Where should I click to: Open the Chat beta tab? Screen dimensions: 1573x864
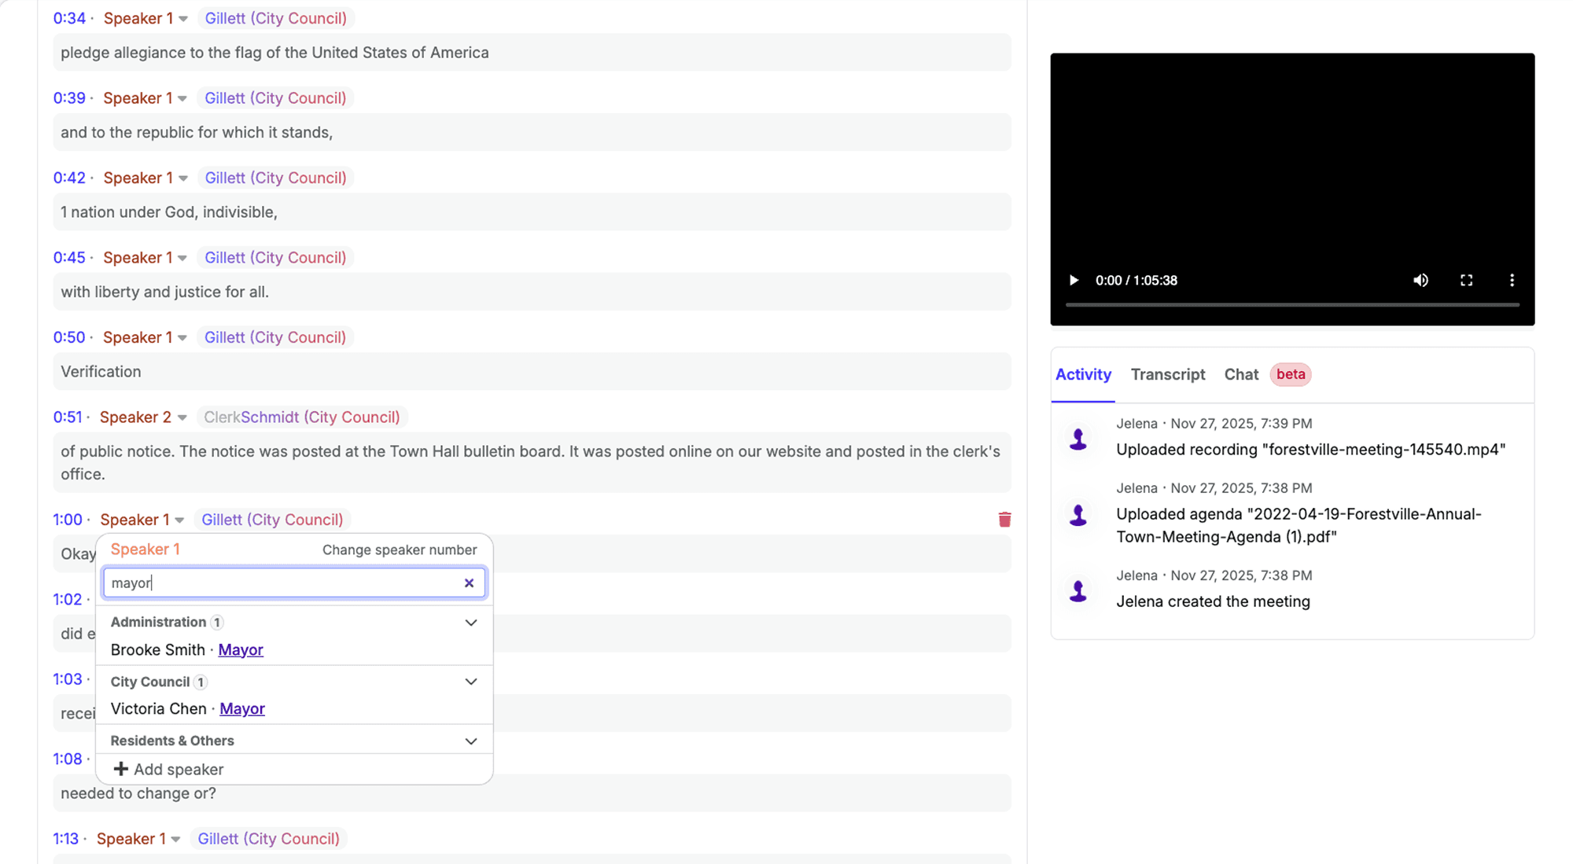coord(1241,374)
